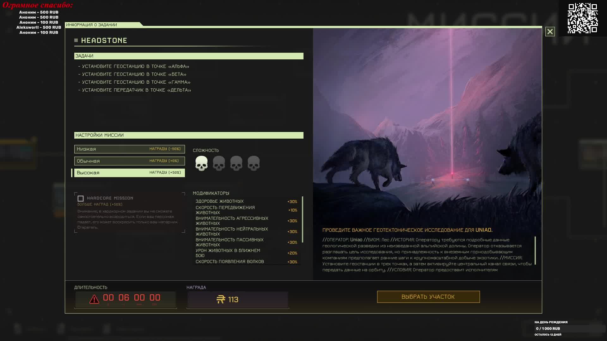Select the Низкая difficulty option
607x341 pixels.
pyautogui.click(x=129, y=149)
